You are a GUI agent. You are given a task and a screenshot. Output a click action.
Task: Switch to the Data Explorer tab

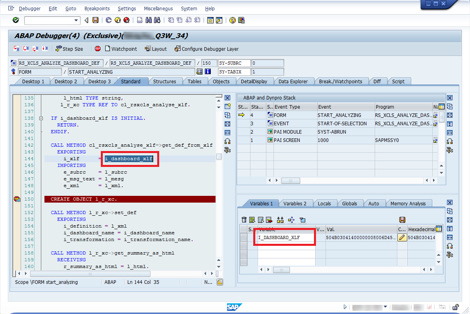point(293,81)
